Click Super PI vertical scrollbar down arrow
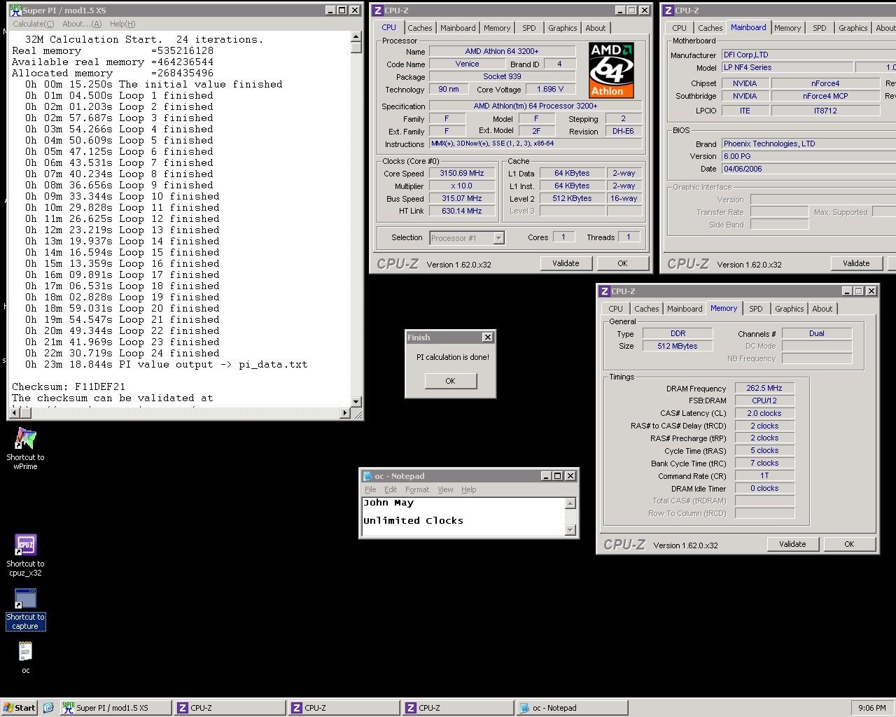 point(356,402)
